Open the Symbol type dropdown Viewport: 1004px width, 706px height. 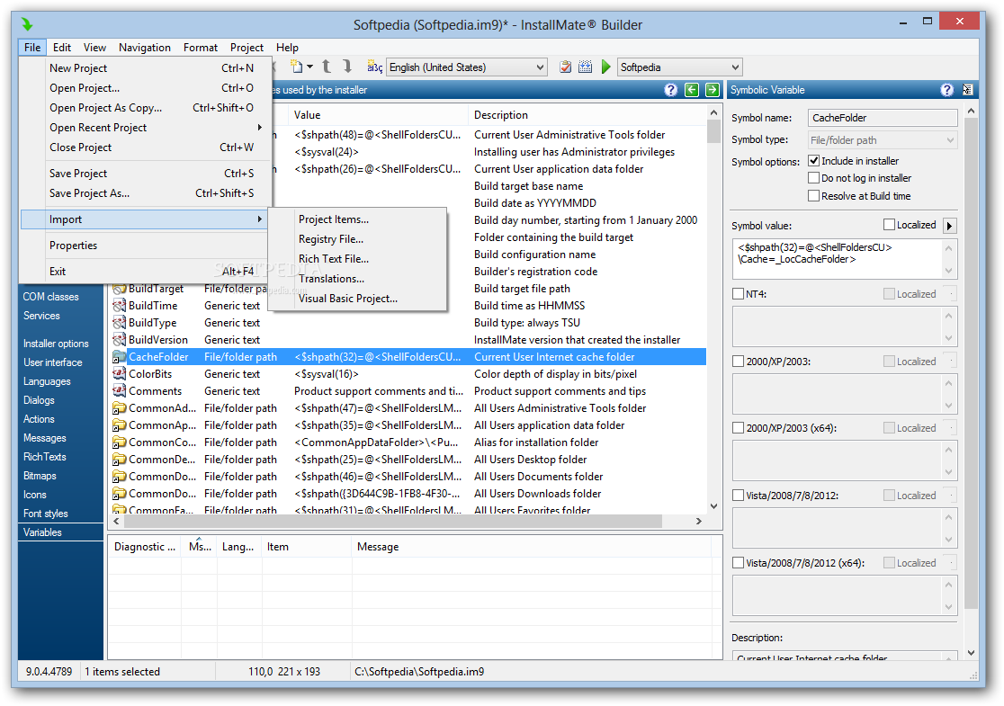[x=883, y=140]
